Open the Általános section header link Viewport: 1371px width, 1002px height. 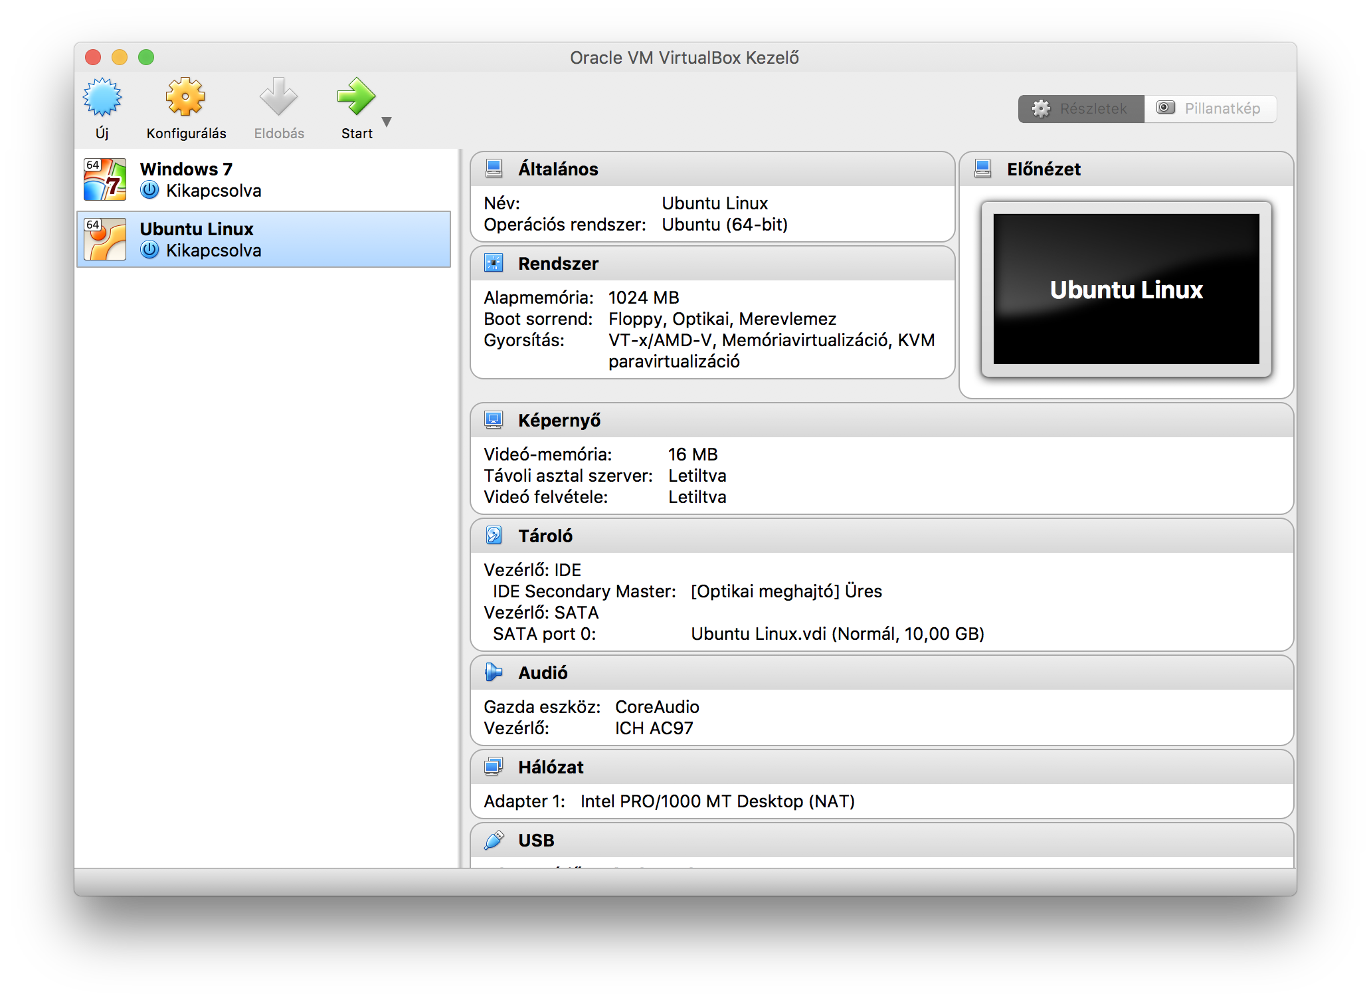[558, 169]
